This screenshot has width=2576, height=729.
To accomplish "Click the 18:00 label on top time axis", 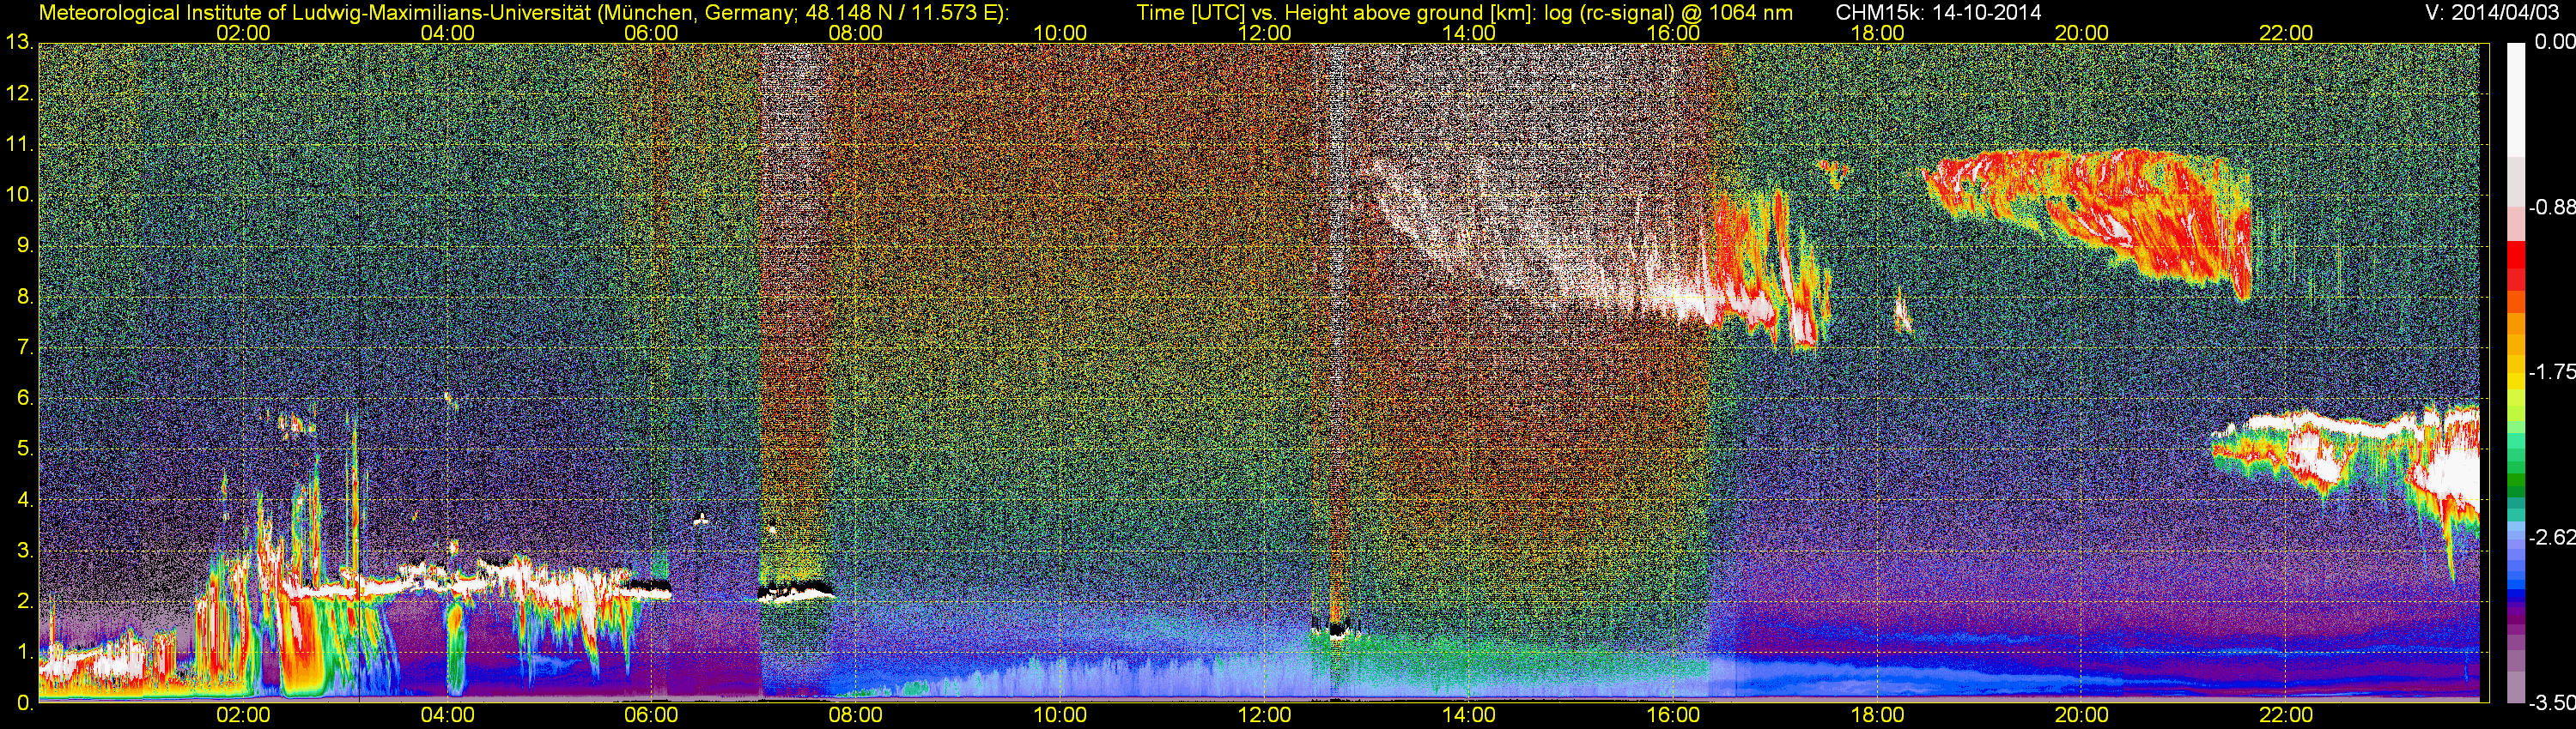I will point(1877,33).
